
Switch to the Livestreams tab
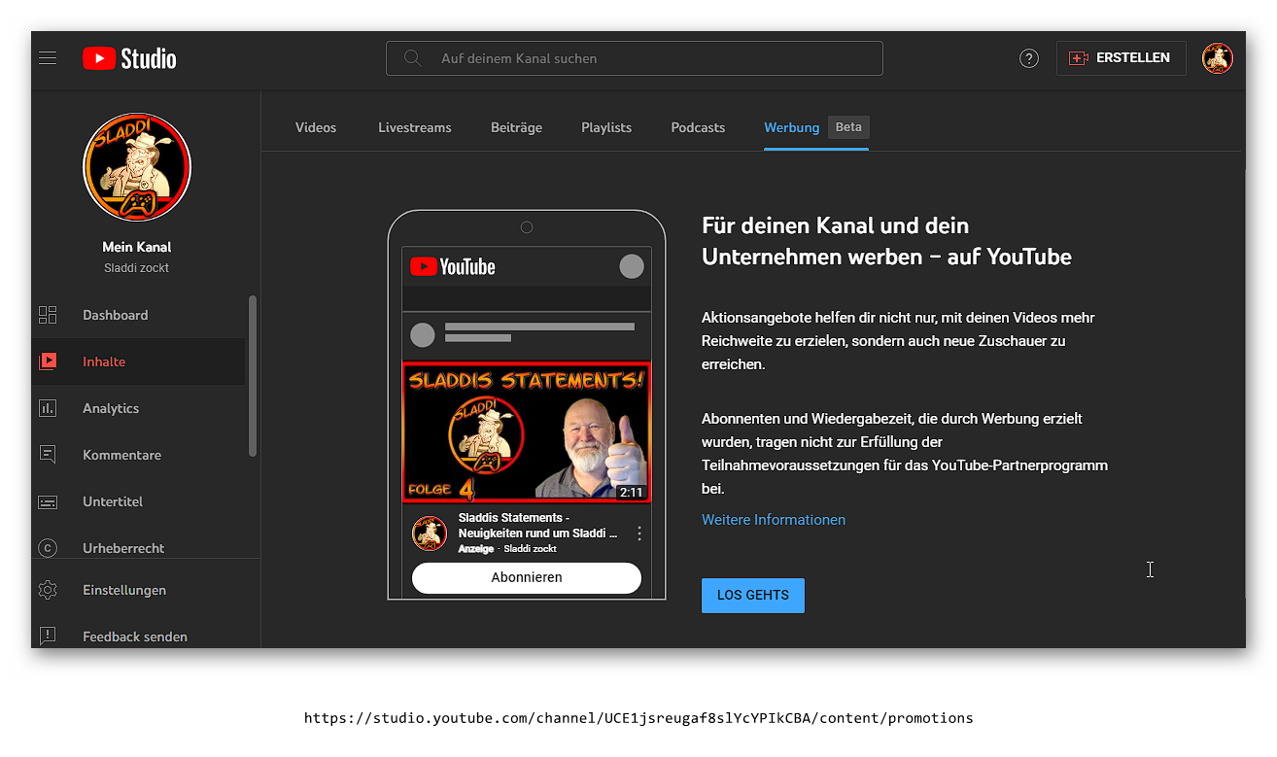click(x=415, y=127)
